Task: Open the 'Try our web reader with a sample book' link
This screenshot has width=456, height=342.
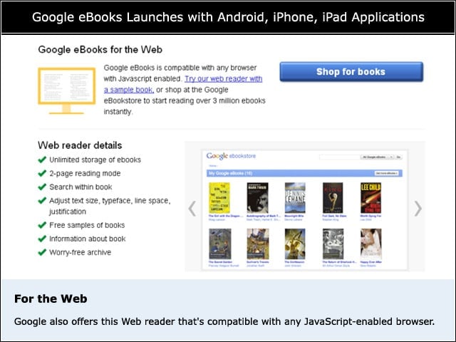Action: [183, 84]
